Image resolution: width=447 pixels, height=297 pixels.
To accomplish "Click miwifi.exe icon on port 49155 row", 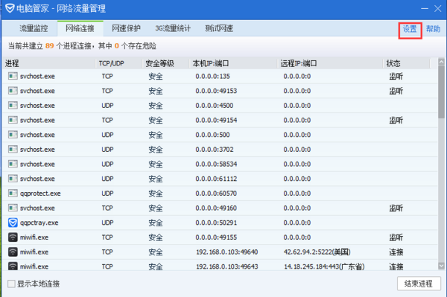I will pyautogui.click(x=13, y=237).
